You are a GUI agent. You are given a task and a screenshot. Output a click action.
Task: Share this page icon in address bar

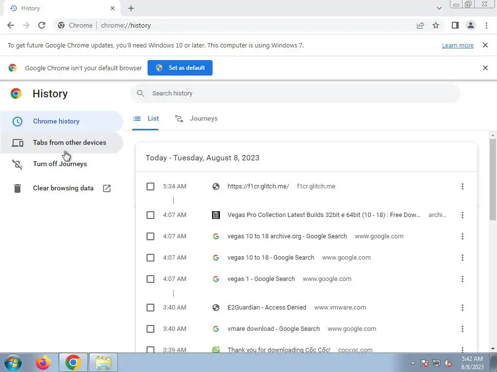point(420,25)
